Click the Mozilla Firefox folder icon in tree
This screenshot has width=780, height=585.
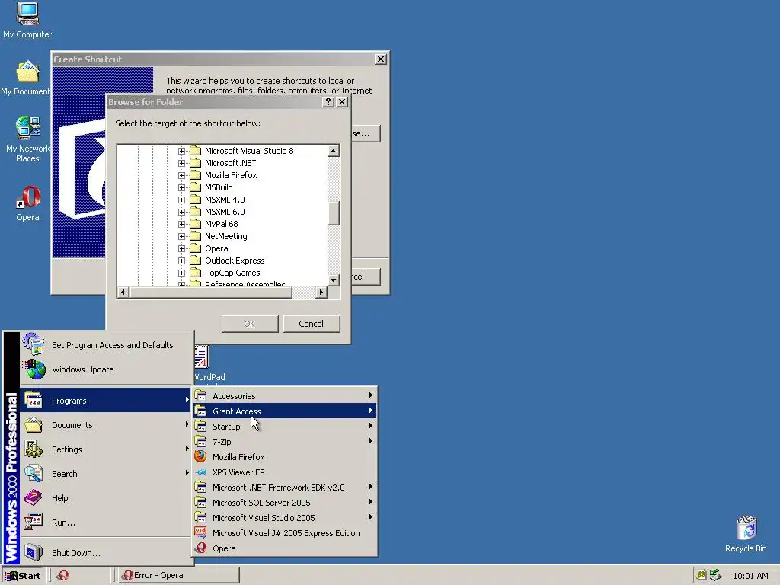tap(196, 175)
